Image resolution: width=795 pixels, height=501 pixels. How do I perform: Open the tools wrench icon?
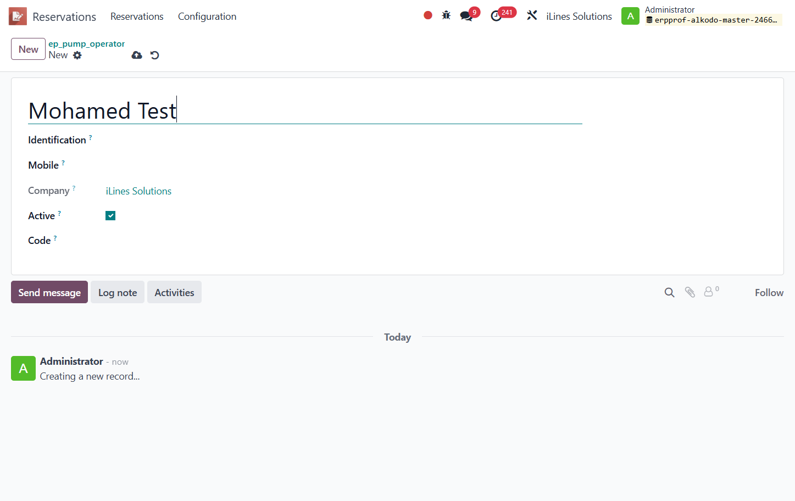[x=532, y=15]
